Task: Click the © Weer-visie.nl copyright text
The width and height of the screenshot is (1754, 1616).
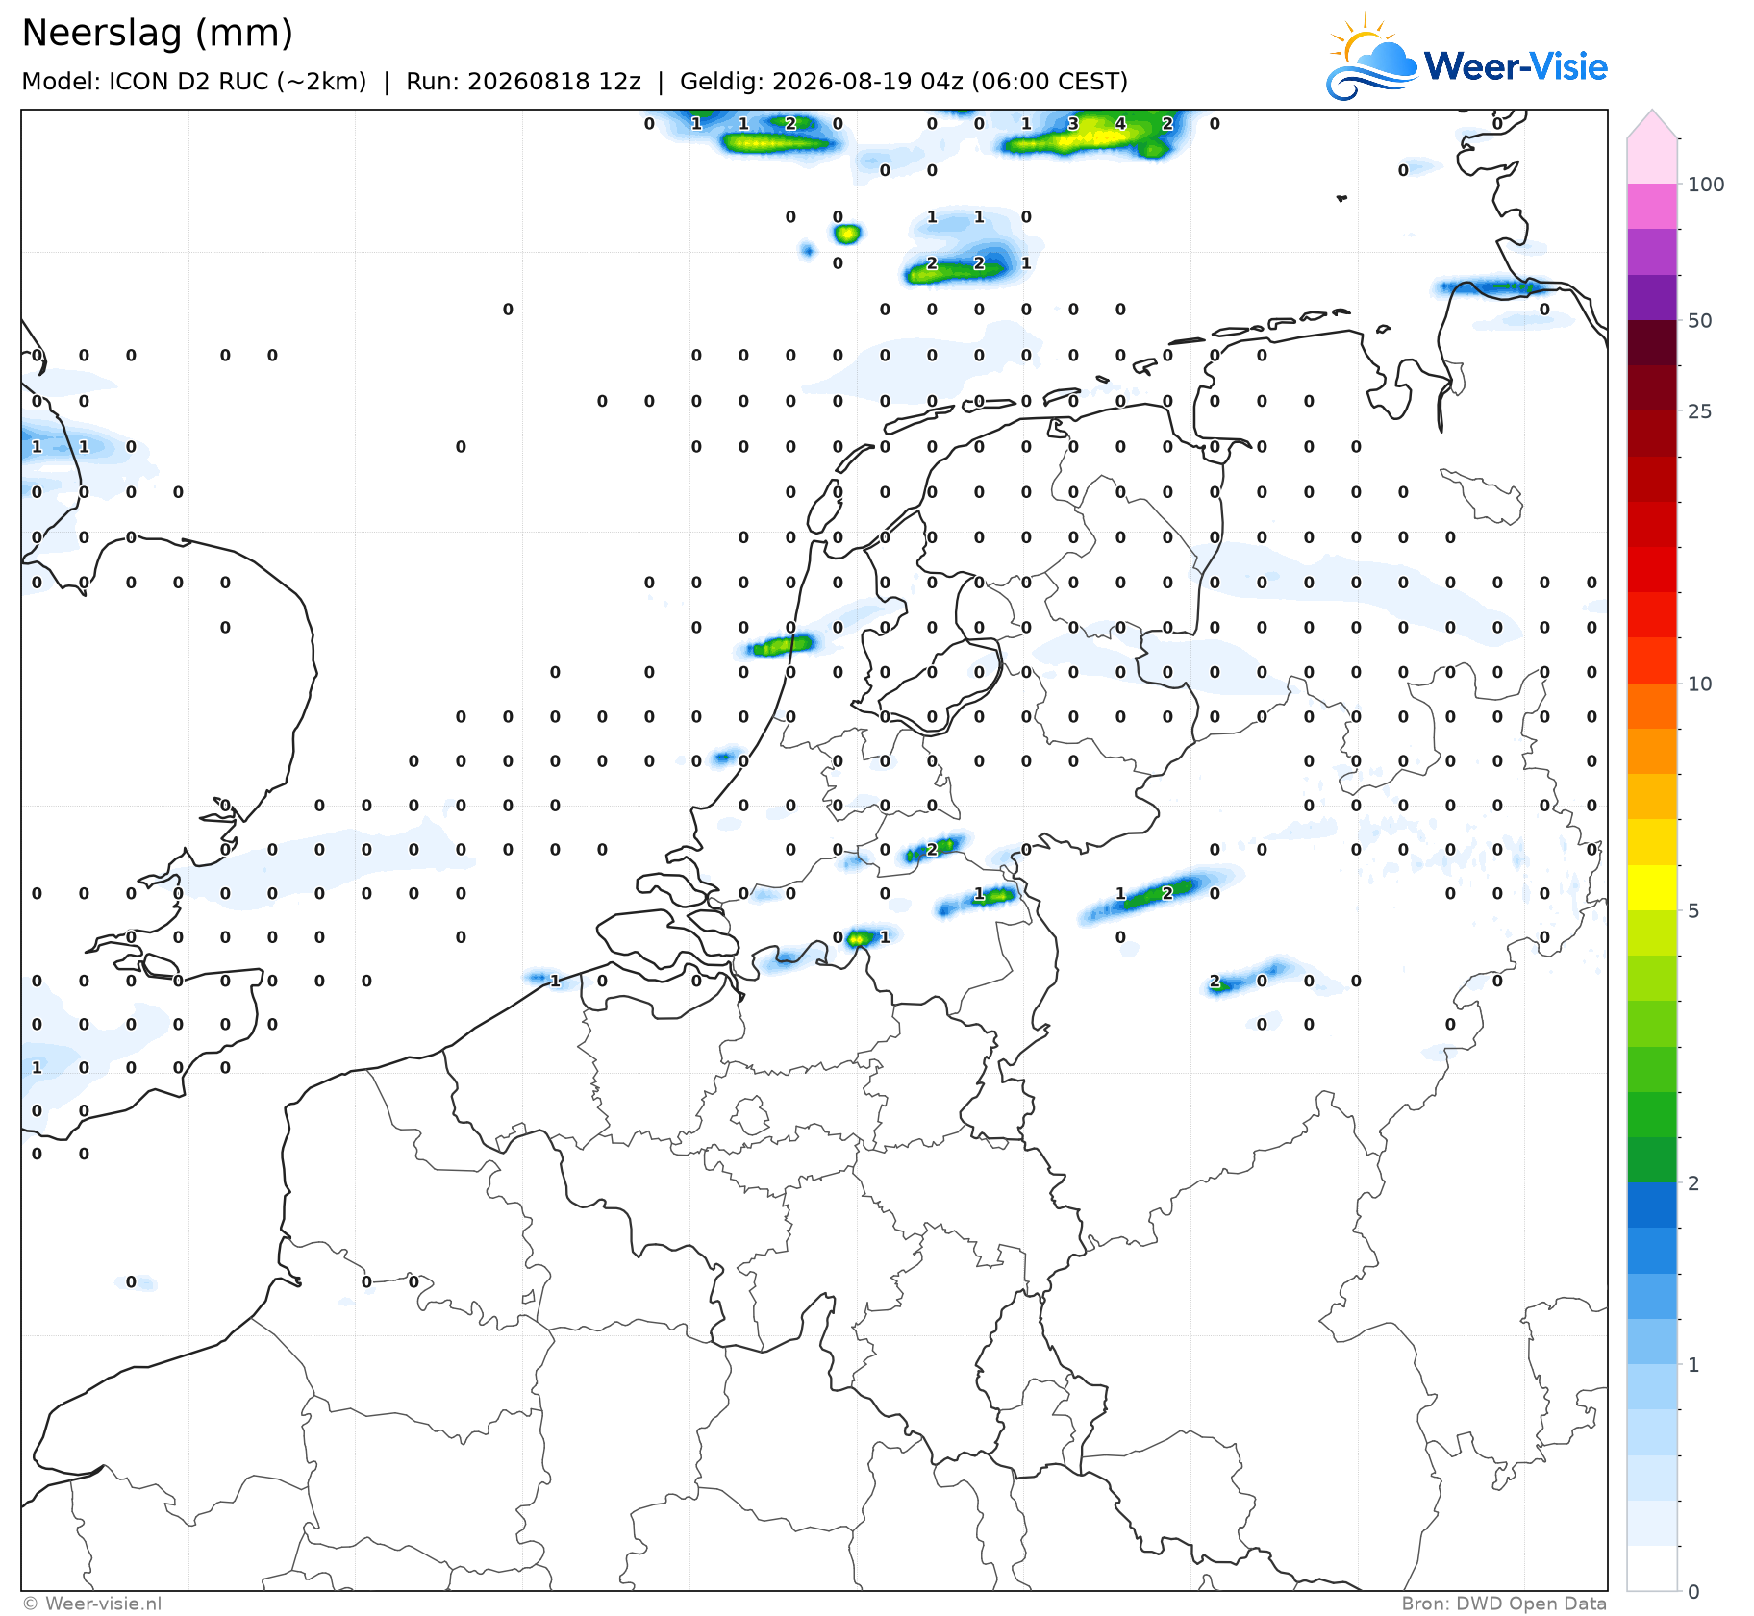Action: pos(92,1604)
